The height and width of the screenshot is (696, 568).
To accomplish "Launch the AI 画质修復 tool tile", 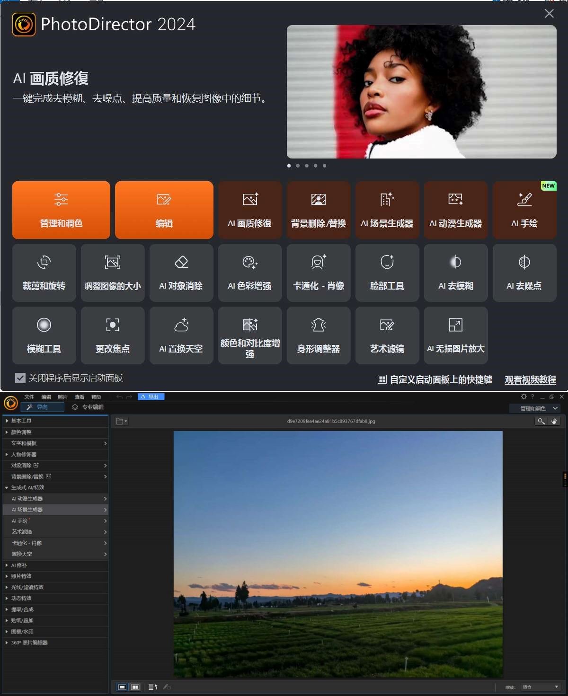I will pyautogui.click(x=250, y=210).
